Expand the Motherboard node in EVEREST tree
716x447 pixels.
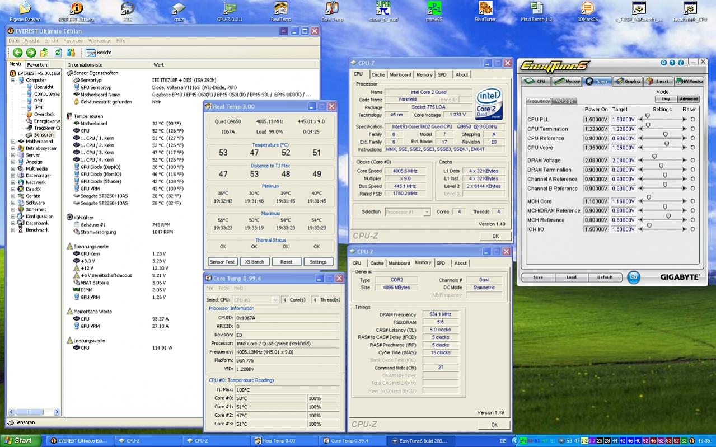click(x=12, y=142)
